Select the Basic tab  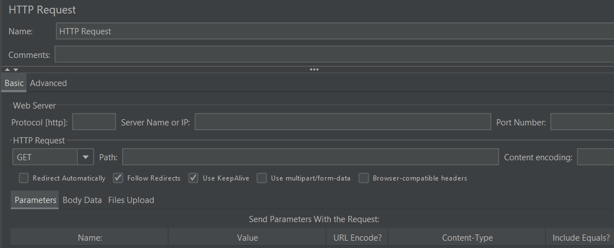(x=14, y=83)
